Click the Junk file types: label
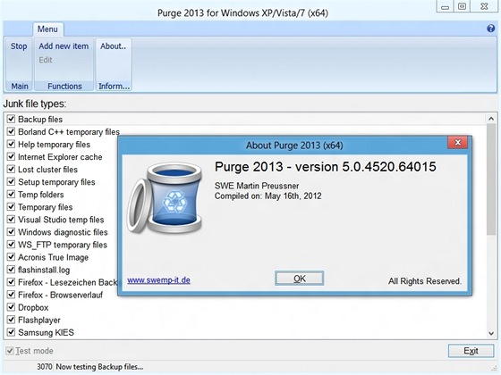Image resolution: width=501 pixels, height=375 pixels. 35,104
